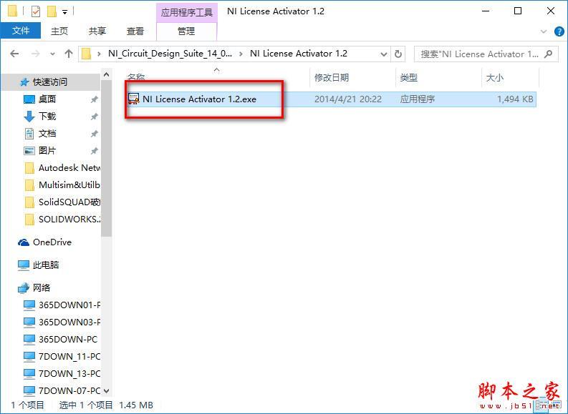Screen dimensions: 568x414
Task: Click the navigation pane scrollbar thumb
Action: pyautogui.click(x=106, y=158)
